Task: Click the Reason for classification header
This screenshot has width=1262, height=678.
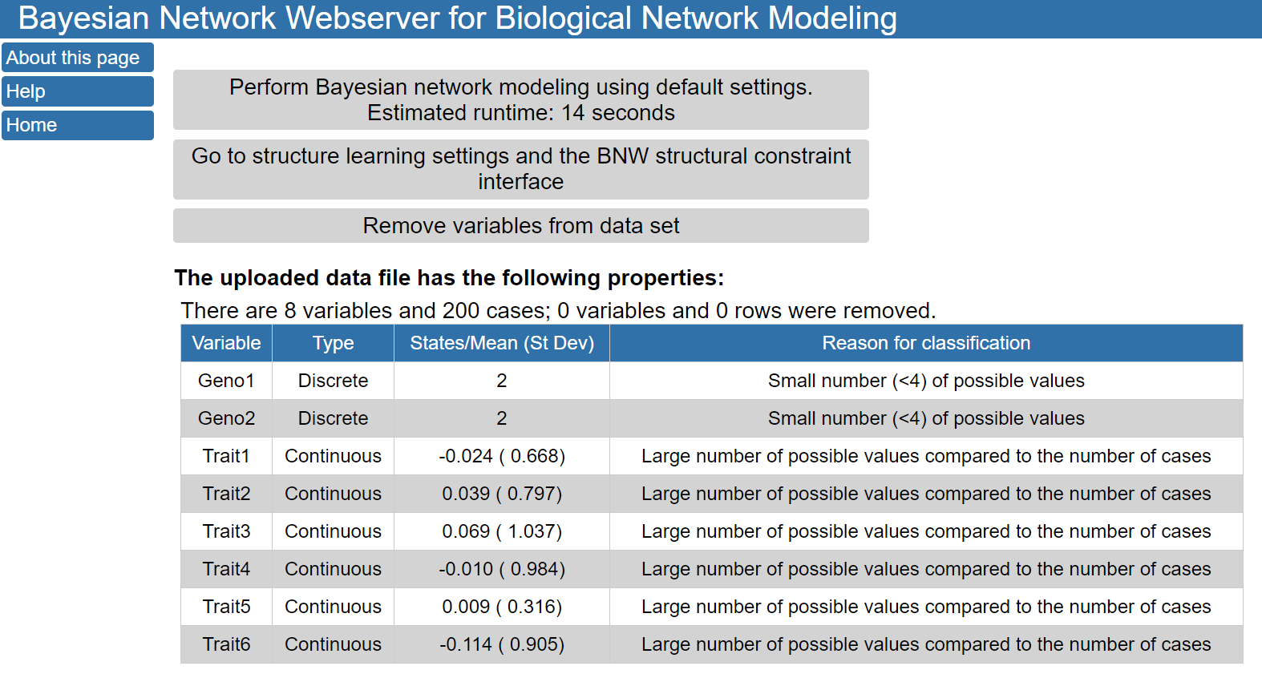Action: [925, 343]
